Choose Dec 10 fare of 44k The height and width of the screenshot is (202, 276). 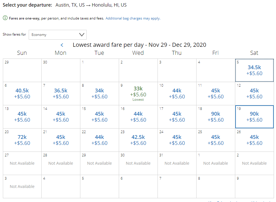pos(177,94)
